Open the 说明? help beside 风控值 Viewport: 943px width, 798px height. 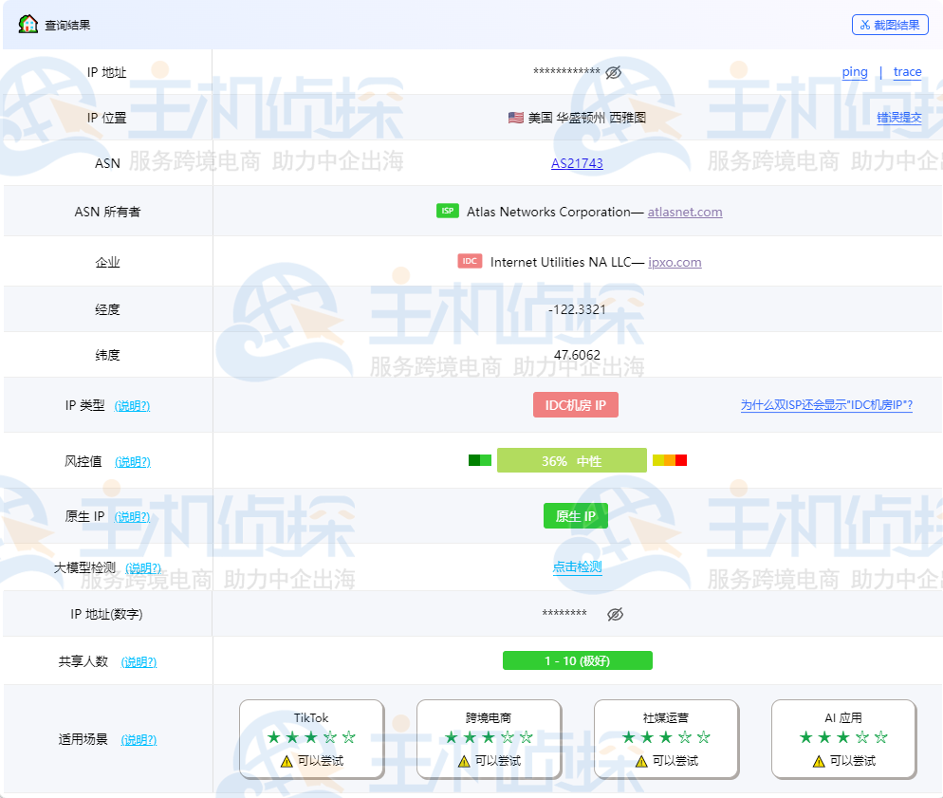(132, 462)
